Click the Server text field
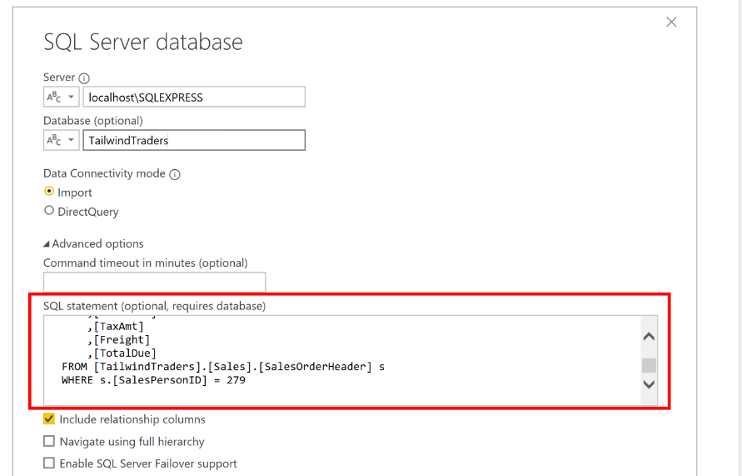The height and width of the screenshot is (476, 742). click(x=194, y=97)
